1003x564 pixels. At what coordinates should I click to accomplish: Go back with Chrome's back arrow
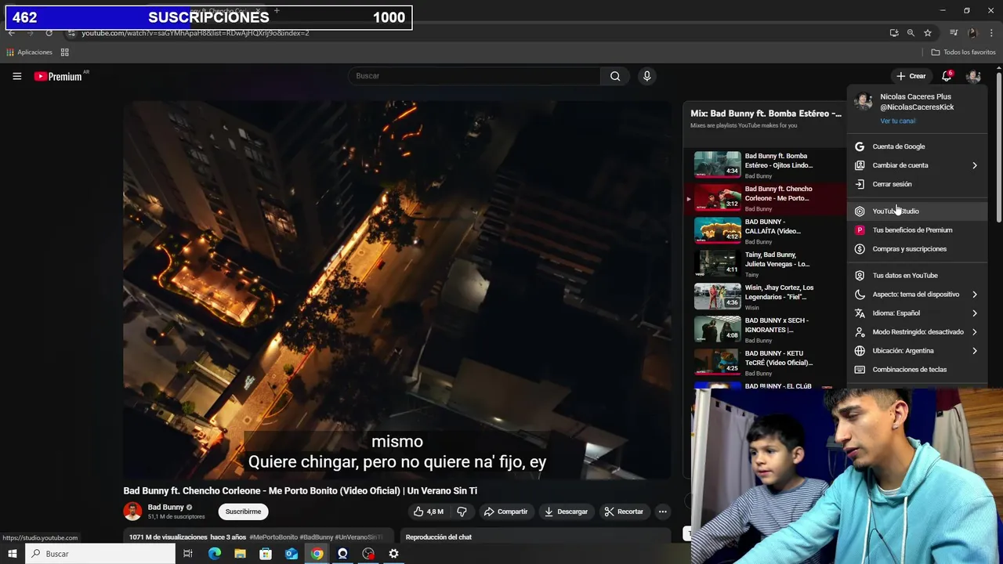click(11, 33)
